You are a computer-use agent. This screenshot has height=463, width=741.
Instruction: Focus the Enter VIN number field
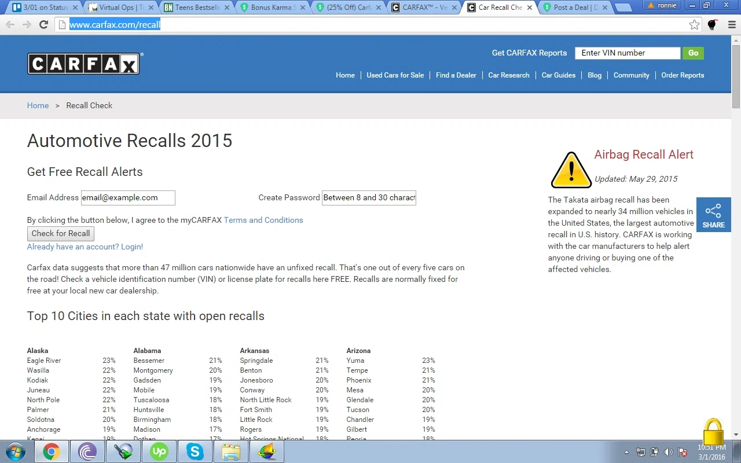(628, 53)
